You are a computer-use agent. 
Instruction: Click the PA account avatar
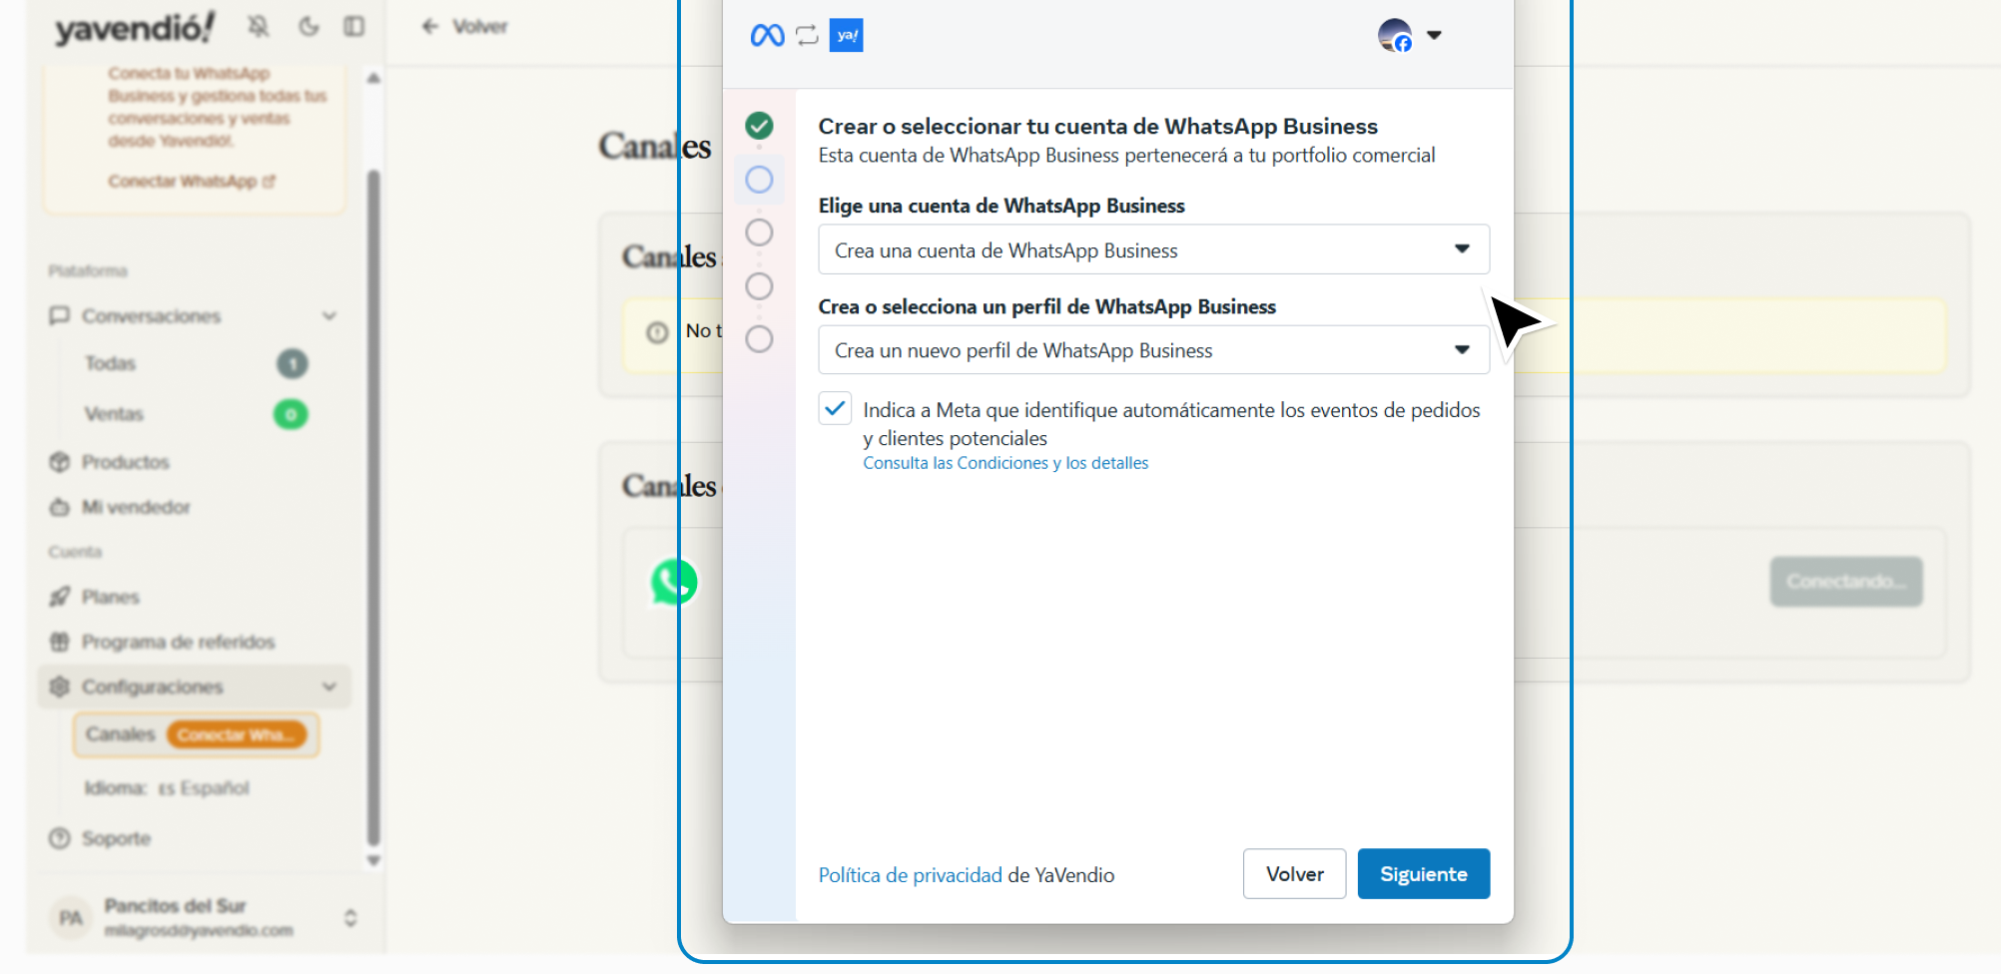pyautogui.click(x=70, y=918)
